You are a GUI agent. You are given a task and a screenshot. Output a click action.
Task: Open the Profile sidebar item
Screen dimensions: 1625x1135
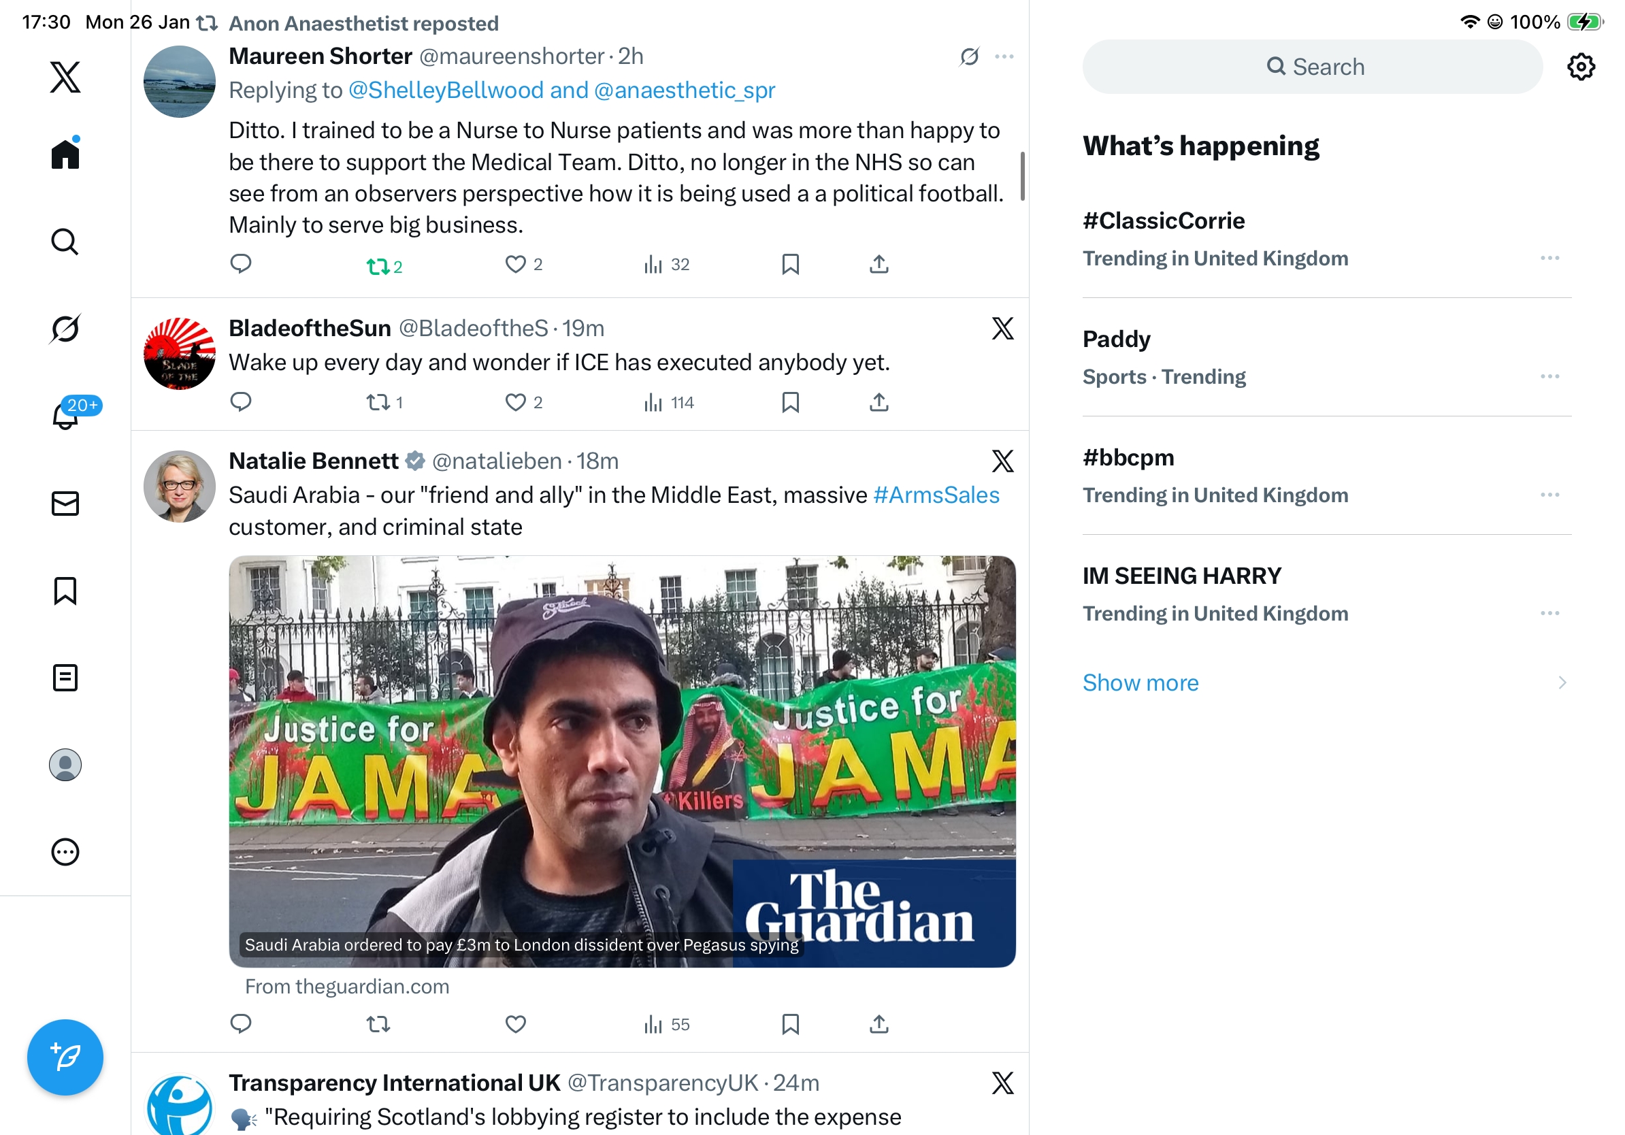tap(65, 764)
